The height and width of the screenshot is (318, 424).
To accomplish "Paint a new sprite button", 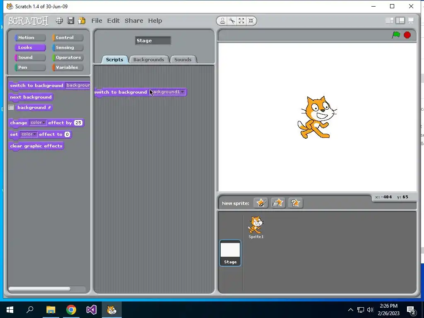I will click(x=261, y=203).
